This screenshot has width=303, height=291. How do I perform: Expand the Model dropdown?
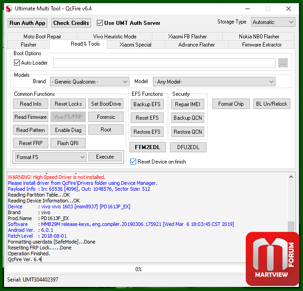point(214,82)
